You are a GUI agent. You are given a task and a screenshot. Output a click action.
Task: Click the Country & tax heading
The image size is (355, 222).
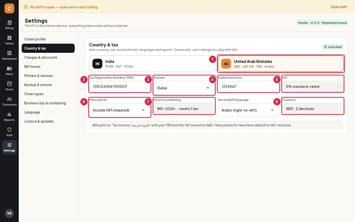coord(104,45)
